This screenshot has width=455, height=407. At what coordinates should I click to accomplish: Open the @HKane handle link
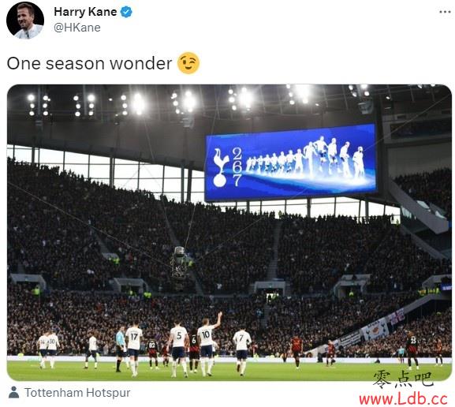[x=77, y=28]
